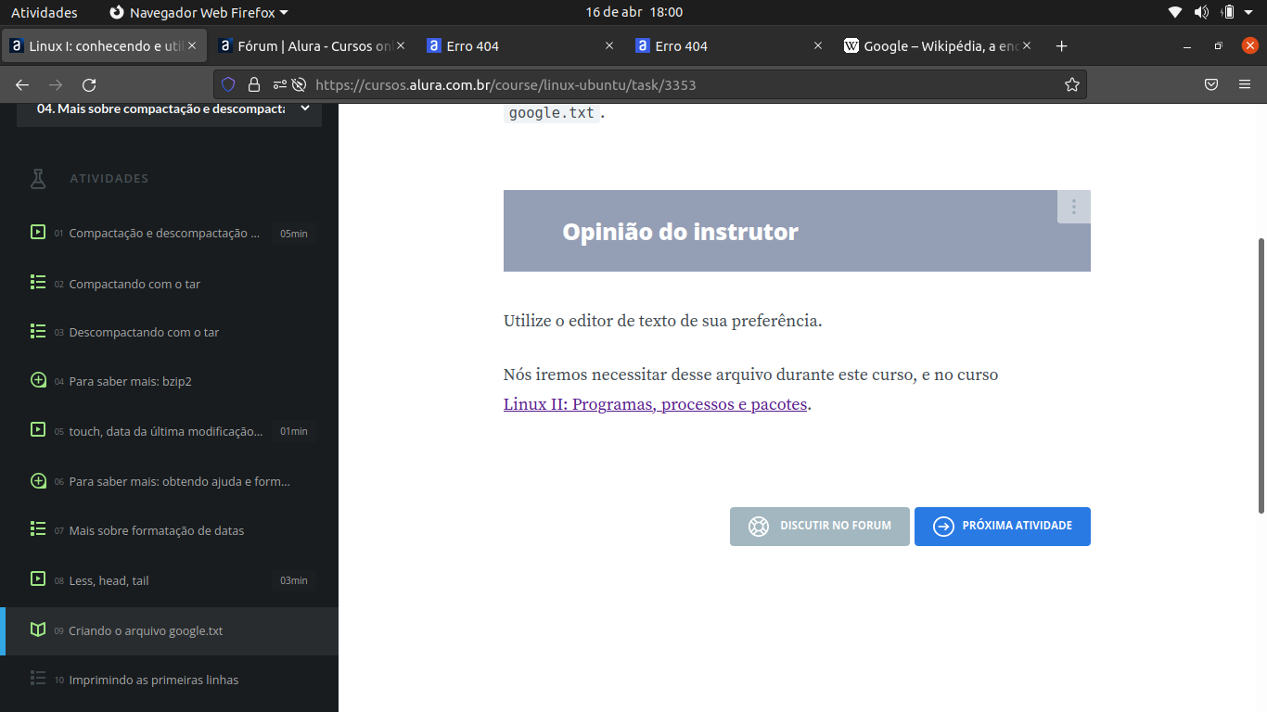
Task: Click the video icon beside touch, data da última modificação
Action: tap(38, 430)
